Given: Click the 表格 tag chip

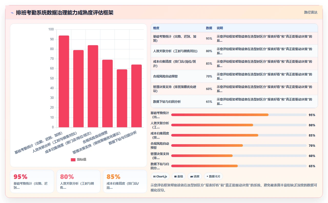Looking at the screenshot, I should point(179,176).
